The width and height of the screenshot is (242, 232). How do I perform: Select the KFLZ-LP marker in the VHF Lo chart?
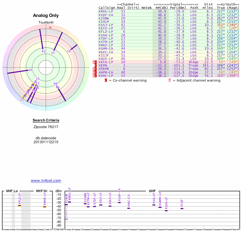[19, 205]
